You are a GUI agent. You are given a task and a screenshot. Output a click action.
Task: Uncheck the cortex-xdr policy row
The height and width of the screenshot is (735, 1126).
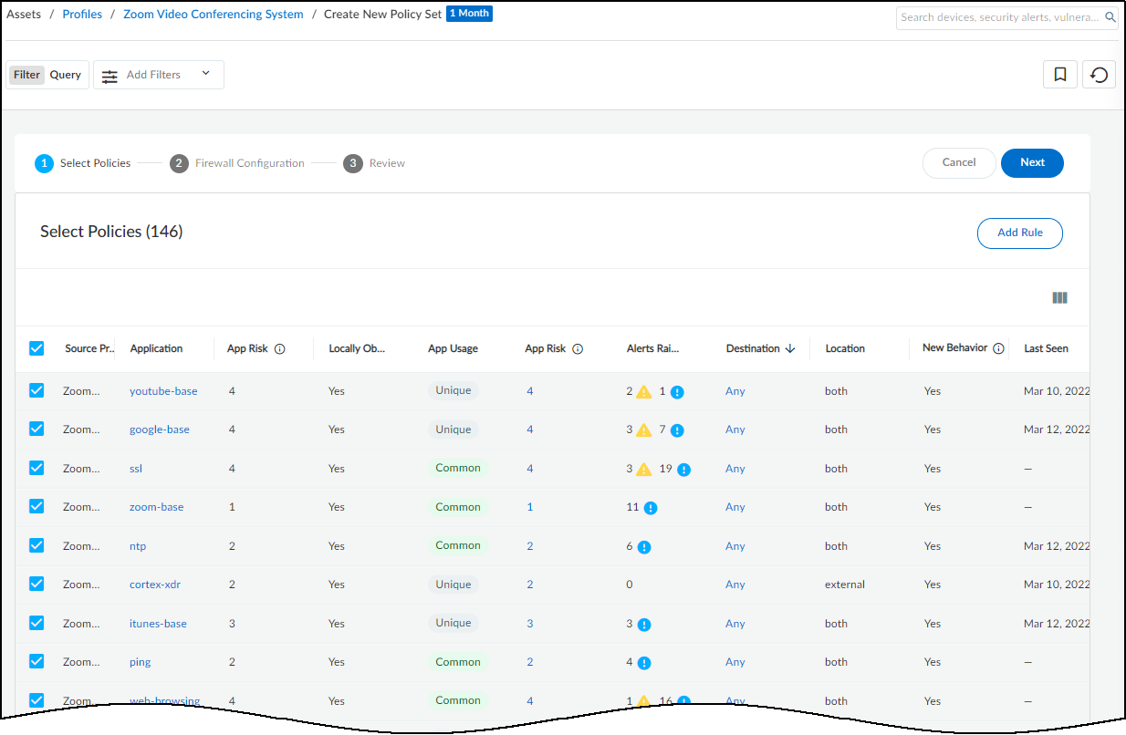coord(36,585)
